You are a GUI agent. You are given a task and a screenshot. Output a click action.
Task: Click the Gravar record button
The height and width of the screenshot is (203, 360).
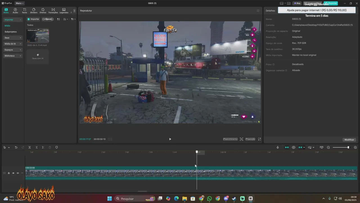pos(48,19)
